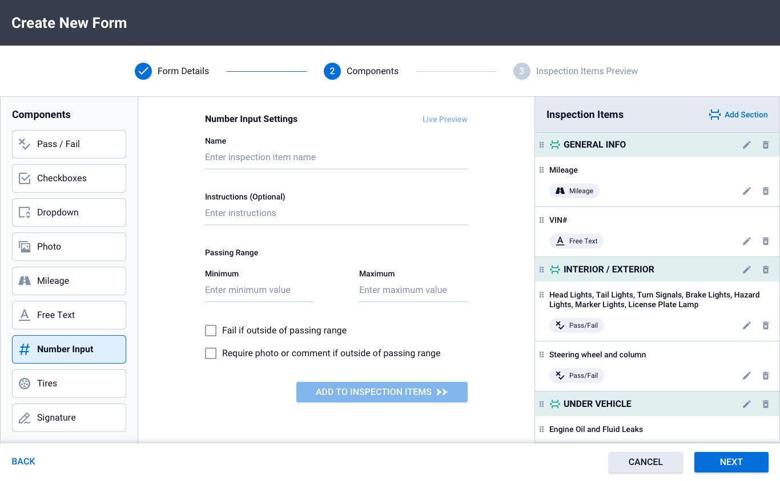Click Add Section link

738,115
